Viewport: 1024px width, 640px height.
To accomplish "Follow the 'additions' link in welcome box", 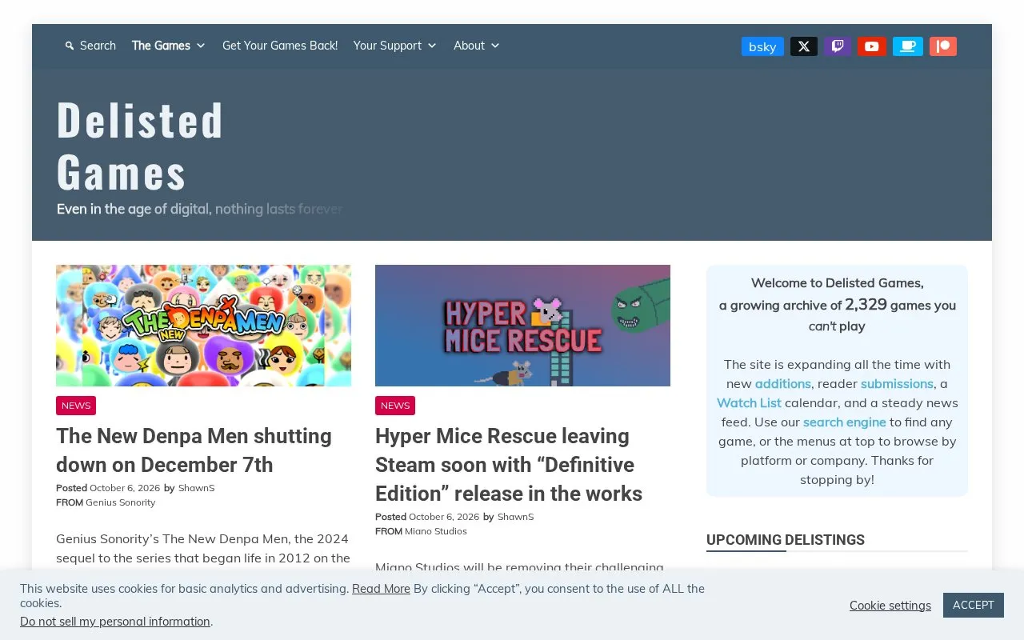I will click(x=782, y=383).
